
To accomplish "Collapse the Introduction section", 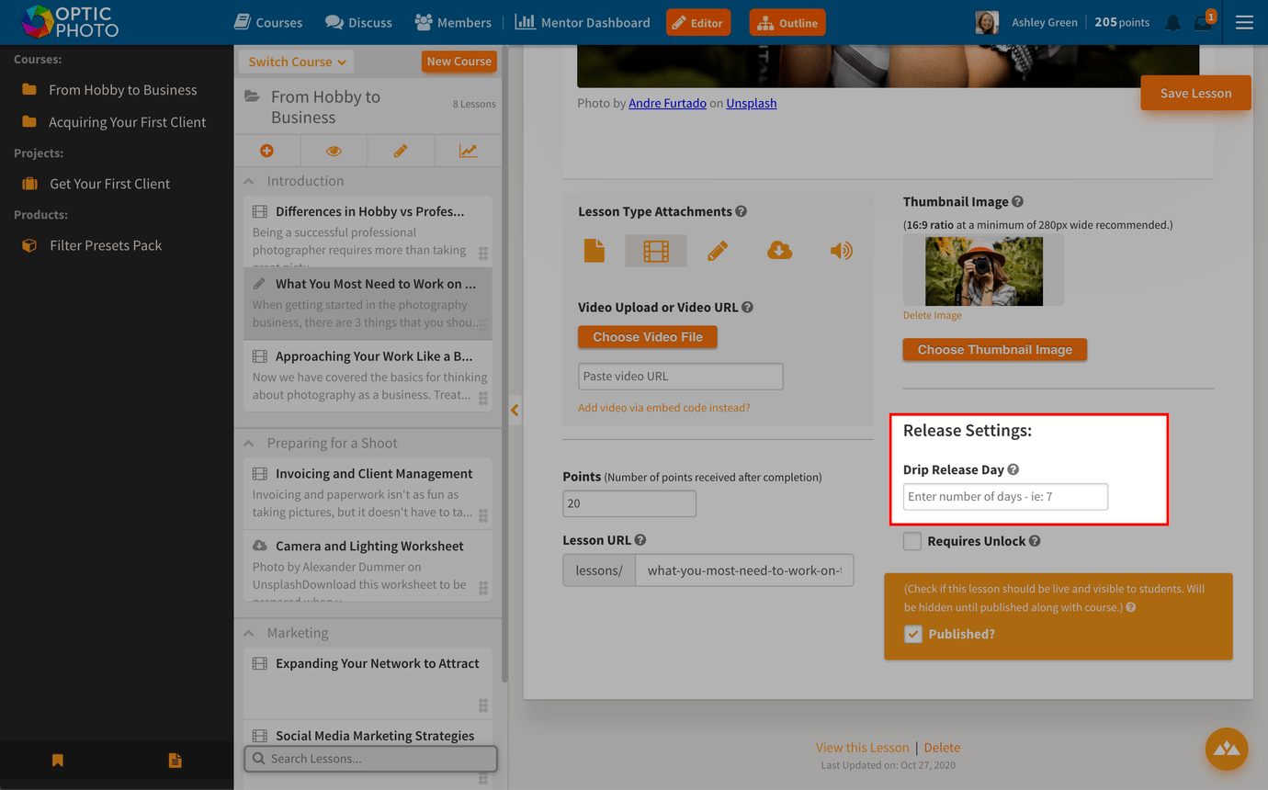I will click(x=246, y=180).
